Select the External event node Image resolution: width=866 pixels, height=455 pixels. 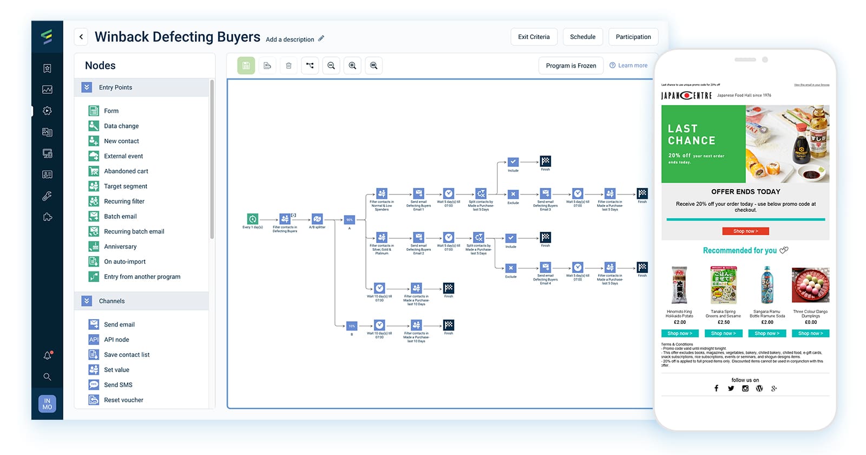(116, 156)
